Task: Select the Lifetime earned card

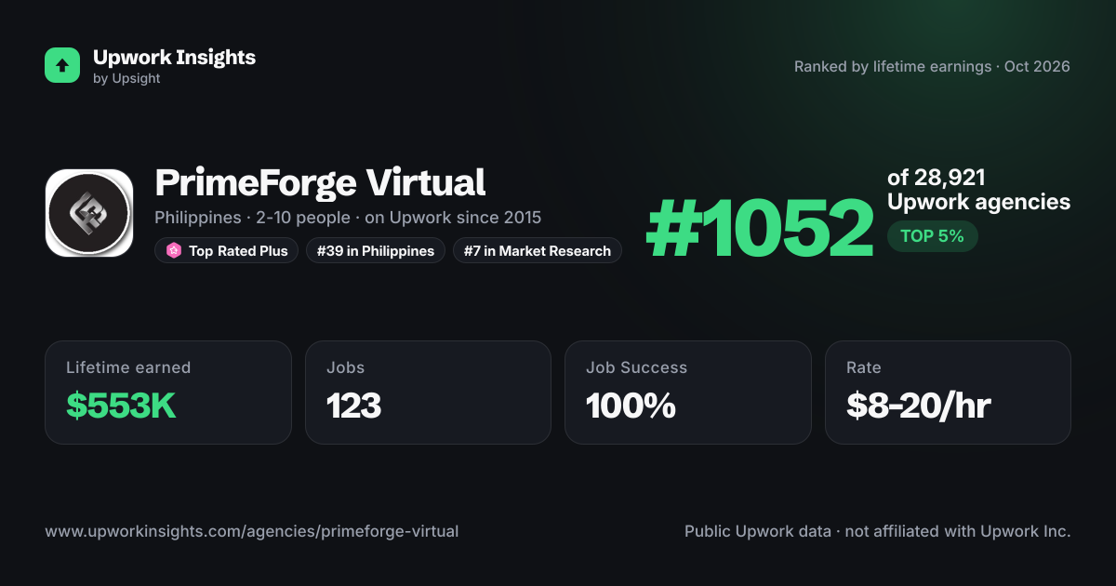Action: [x=168, y=393]
